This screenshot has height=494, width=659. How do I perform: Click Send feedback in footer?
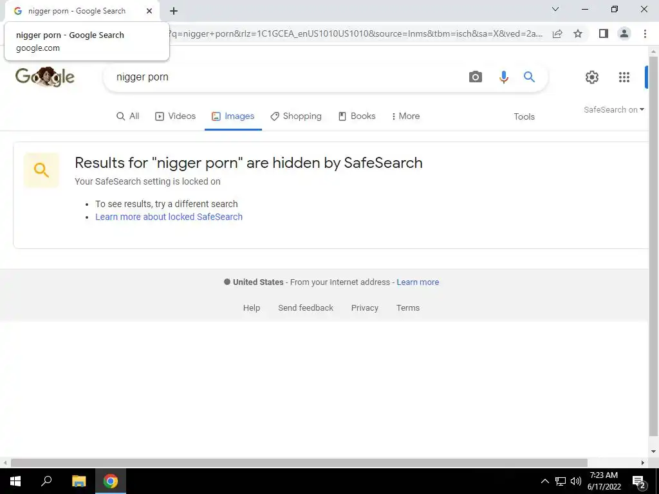coord(306,308)
